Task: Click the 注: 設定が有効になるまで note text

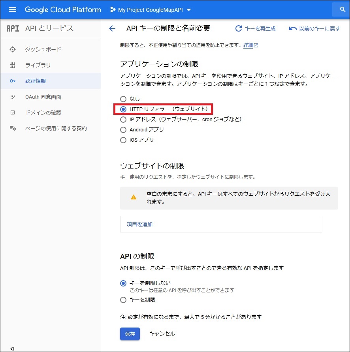Action: (191, 317)
